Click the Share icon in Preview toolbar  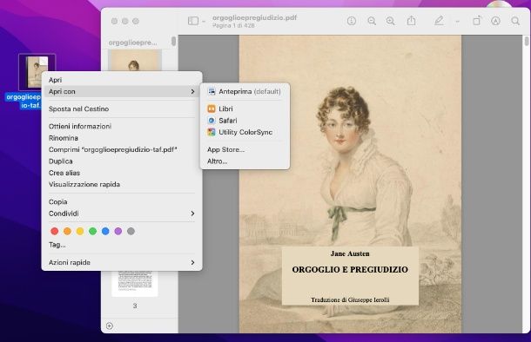coord(411,21)
